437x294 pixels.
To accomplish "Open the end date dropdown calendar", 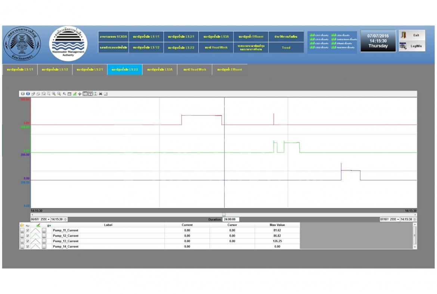I will click(x=398, y=219).
